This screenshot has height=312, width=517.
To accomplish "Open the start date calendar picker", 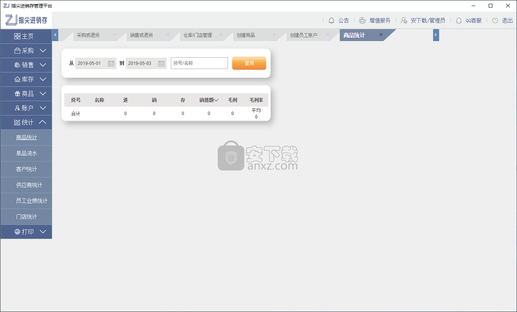I will tap(111, 63).
